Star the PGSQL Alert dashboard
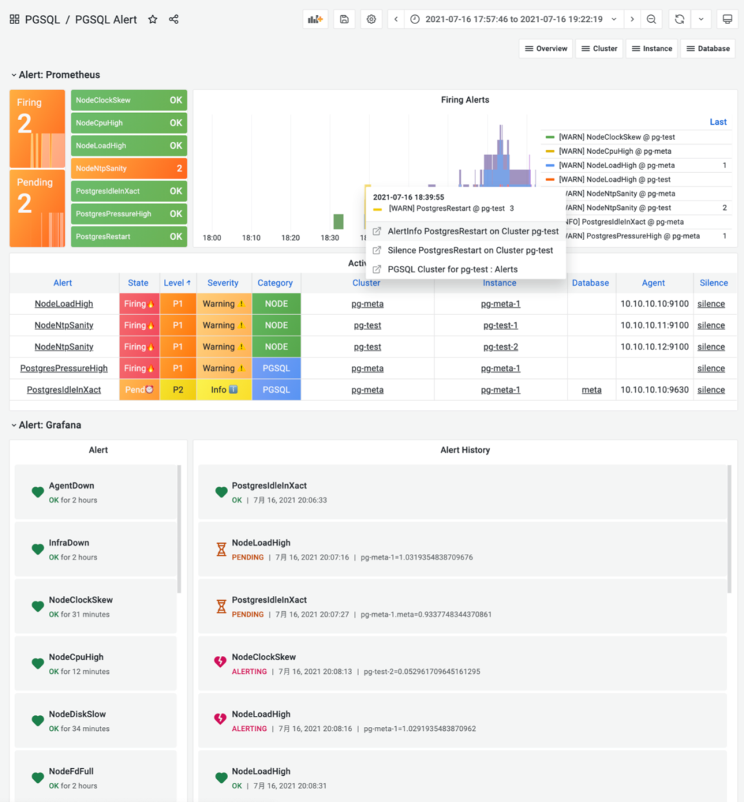 (152, 19)
